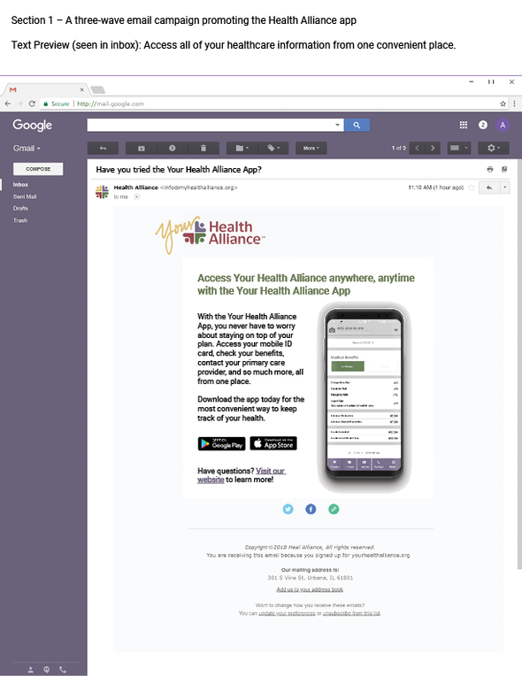Go to the Drafts folder
The height and width of the screenshot is (676, 522).
click(20, 208)
